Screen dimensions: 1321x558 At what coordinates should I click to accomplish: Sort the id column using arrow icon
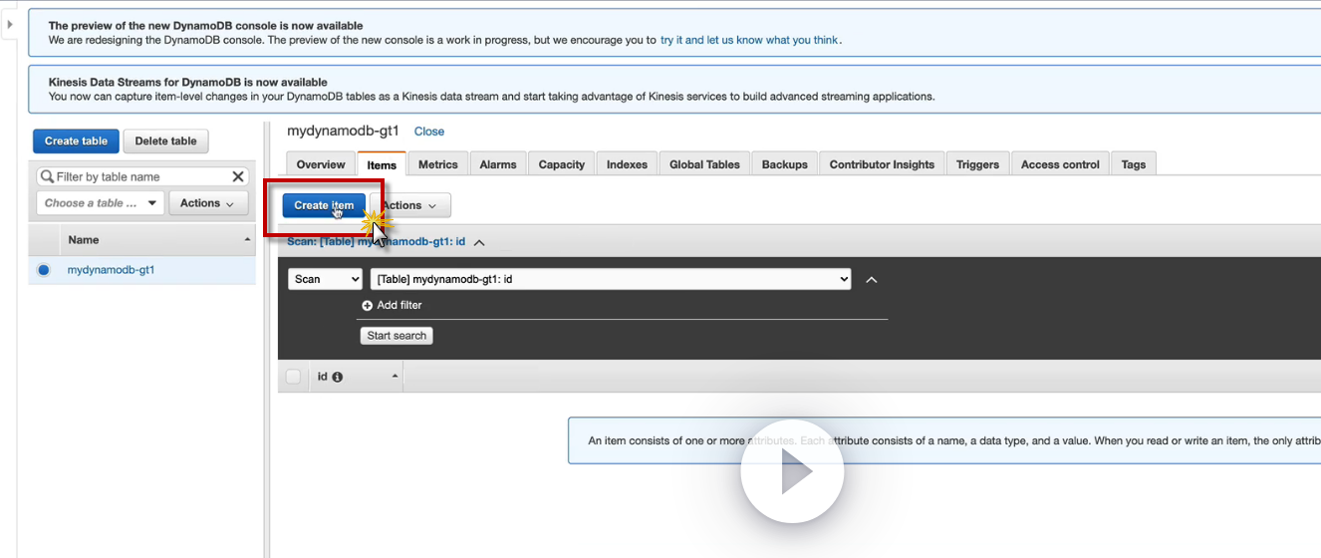click(395, 377)
